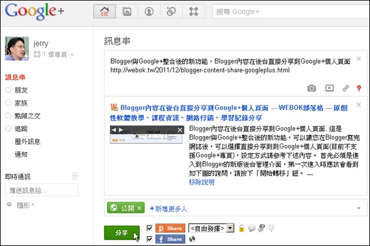
Task: Click the speech bubble icon
Action: coord(252,228)
